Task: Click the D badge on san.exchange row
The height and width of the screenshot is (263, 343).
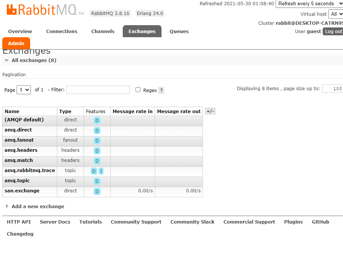Action: [97, 191]
